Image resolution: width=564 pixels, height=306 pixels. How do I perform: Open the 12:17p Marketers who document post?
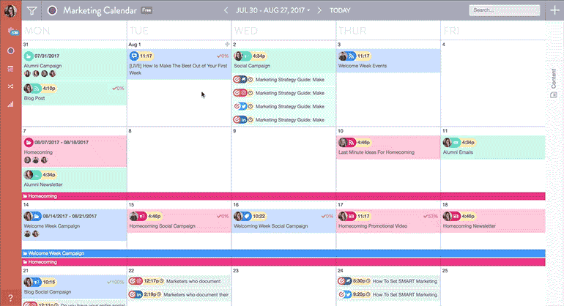click(x=179, y=281)
